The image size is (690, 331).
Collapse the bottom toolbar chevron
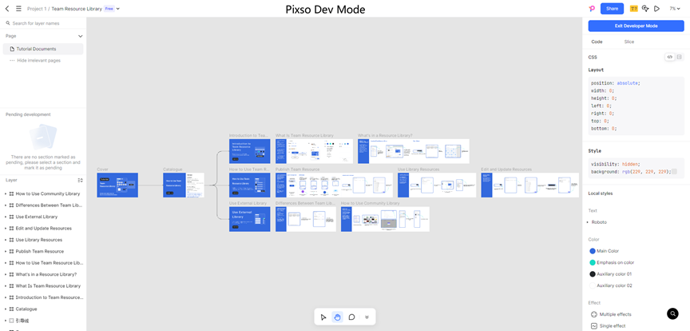[x=367, y=317]
